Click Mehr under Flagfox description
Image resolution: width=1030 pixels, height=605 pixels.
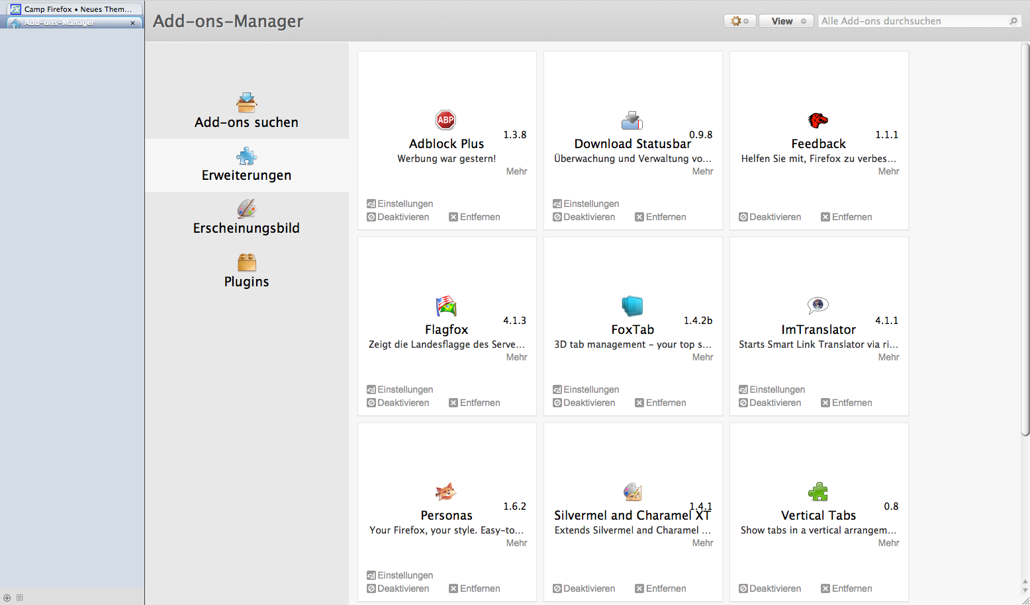[516, 357]
